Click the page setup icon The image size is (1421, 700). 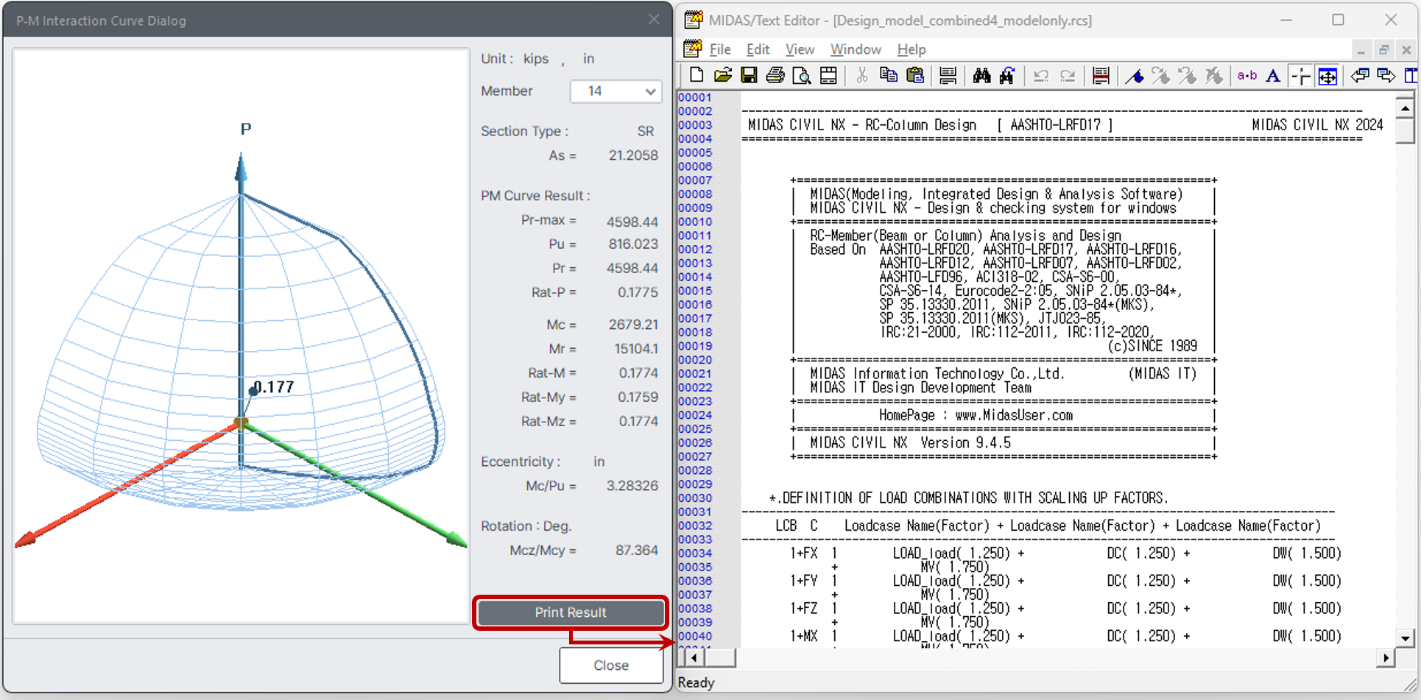point(828,75)
